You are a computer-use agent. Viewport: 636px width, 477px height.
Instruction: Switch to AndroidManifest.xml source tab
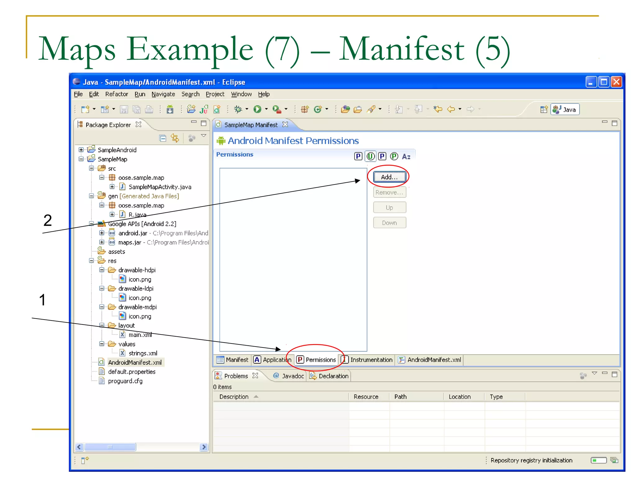point(430,360)
